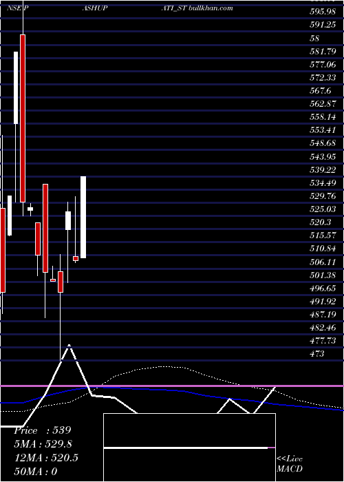Viewport: 344px width, 482px height.
Task: Click the Price : 539 readout
Action: coord(43,430)
